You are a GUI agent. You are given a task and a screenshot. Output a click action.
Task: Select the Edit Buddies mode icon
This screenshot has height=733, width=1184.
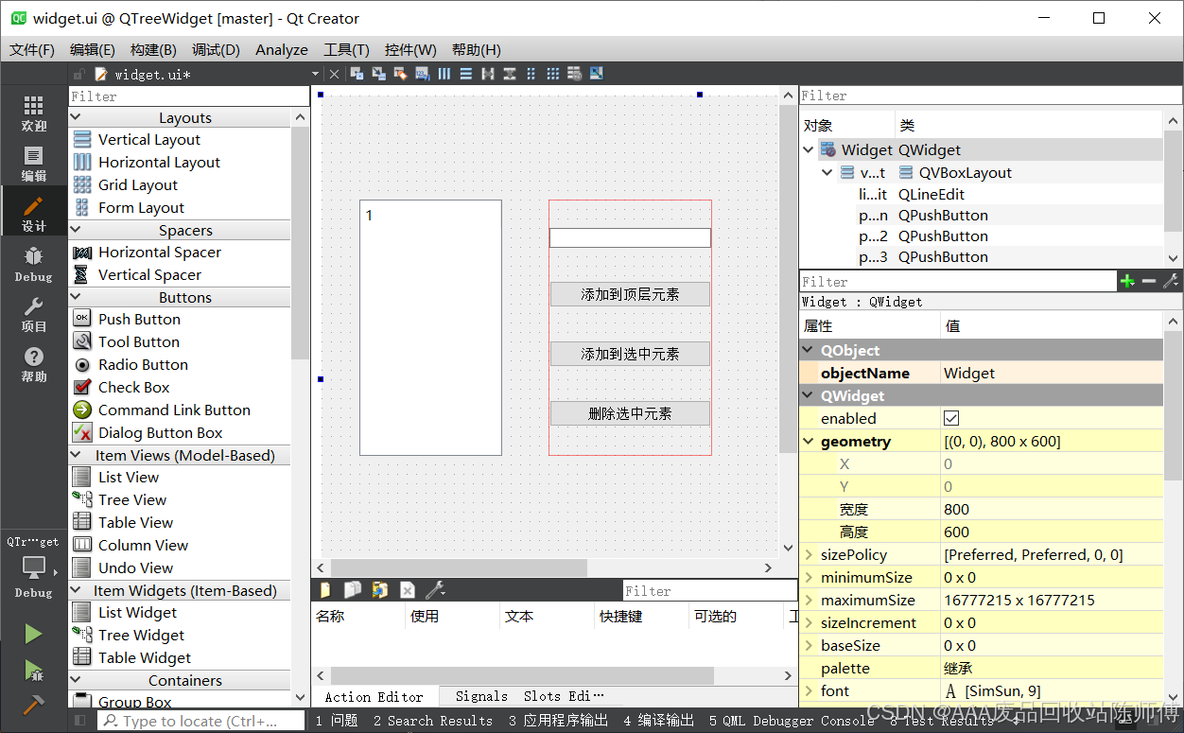400,74
